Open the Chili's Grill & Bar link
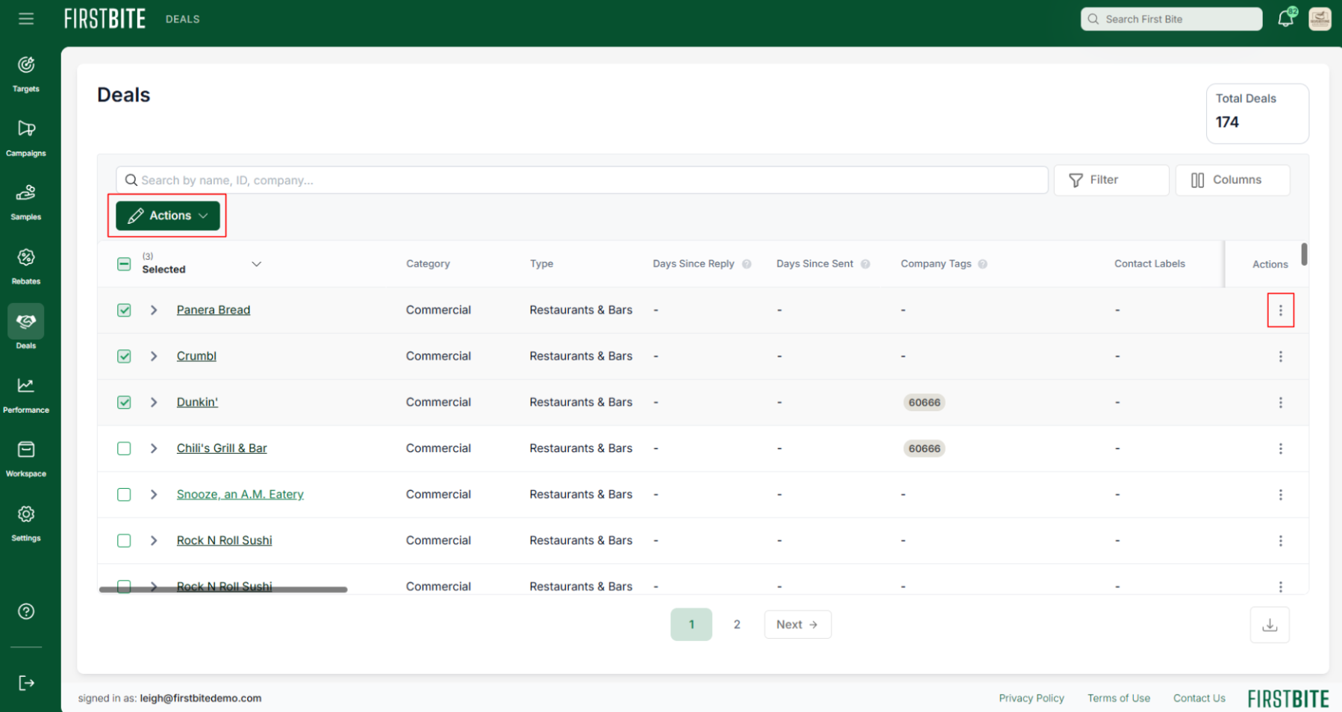 222,449
